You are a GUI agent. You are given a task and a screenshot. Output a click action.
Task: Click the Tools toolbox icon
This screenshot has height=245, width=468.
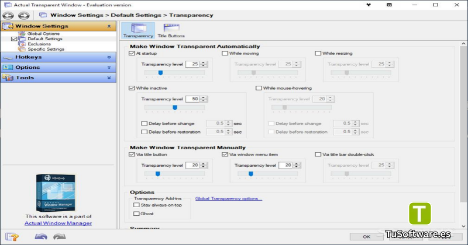(x=8, y=78)
